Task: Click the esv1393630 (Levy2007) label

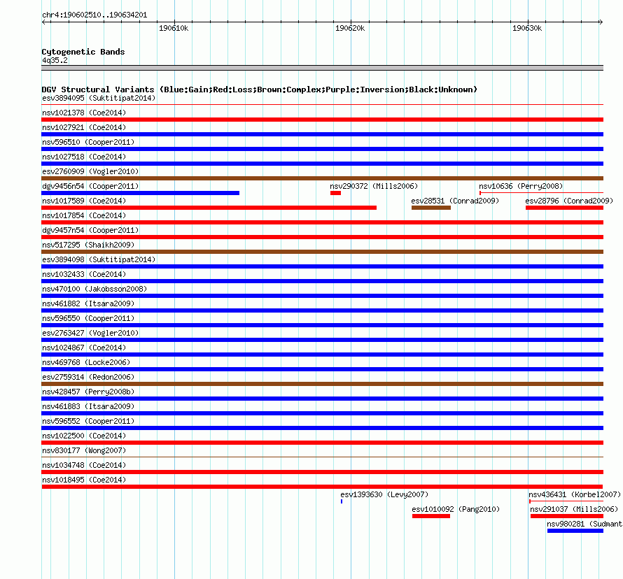Action: (x=384, y=494)
